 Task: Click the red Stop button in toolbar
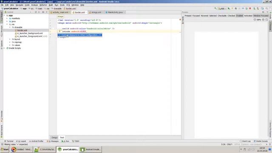[250, 8]
